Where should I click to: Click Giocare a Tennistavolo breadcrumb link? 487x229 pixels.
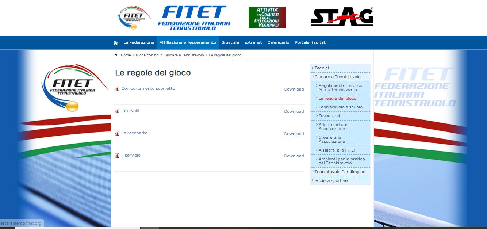click(x=184, y=55)
